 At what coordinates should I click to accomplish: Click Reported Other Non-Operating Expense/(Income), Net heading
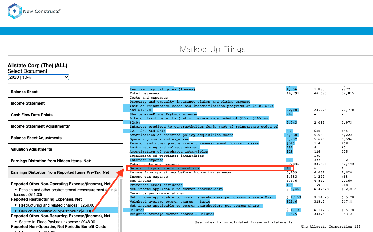[x=61, y=184]
